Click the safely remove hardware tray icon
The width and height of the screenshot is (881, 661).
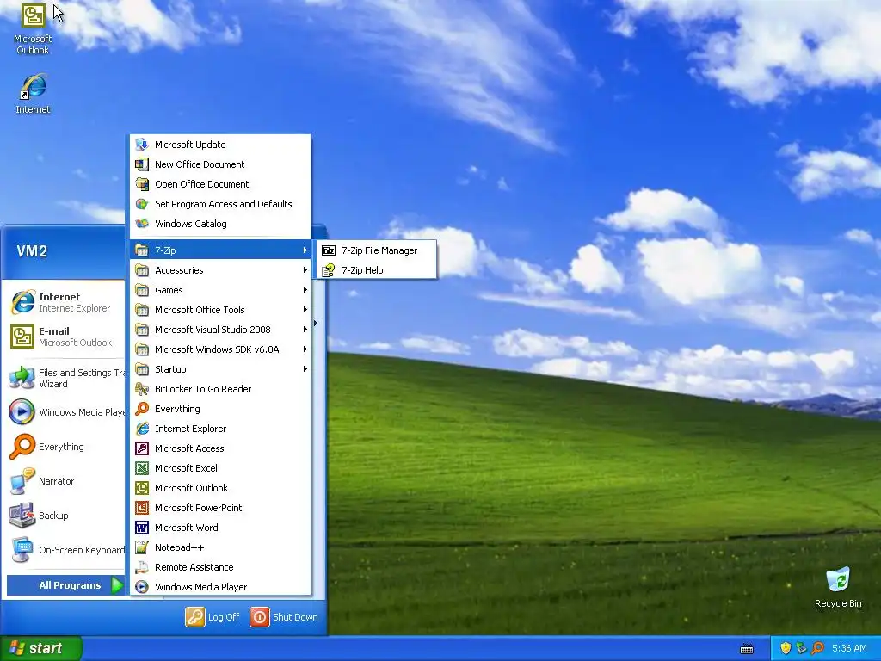click(x=802, y=648)
